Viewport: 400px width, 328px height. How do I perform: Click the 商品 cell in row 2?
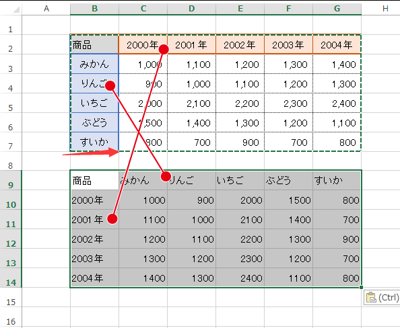click(94, 44)
